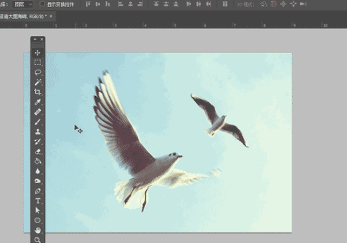The width and height of the screenshot is (347, 243).
Task: Align bottom edges in options bar
Action: tap(107, 4)
